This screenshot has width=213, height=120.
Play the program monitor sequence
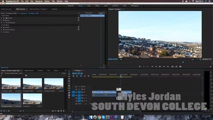pyautogui.click(x=160, y=67)
